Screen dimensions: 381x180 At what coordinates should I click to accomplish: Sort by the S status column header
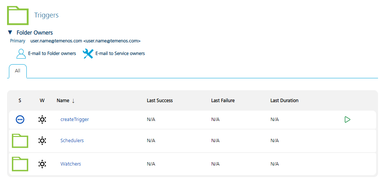(20, 101)
